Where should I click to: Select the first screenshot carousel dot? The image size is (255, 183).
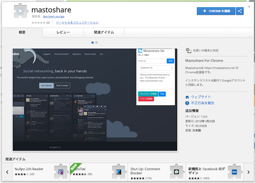point(92,43)
